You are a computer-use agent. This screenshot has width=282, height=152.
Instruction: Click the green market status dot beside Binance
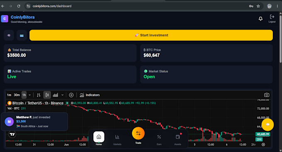pos(67,103)
